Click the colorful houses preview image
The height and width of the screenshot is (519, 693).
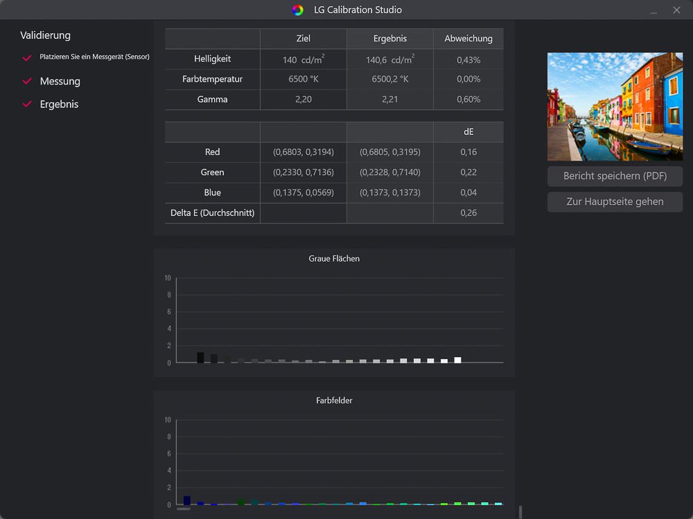tap(615, 107)
